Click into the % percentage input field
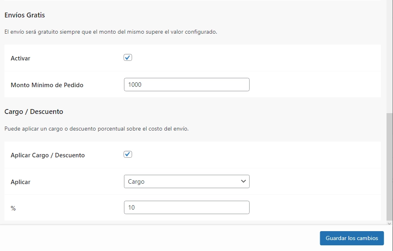Image resolution: width=393 pixels, height=251 pixels. click(x=186, y=208)
